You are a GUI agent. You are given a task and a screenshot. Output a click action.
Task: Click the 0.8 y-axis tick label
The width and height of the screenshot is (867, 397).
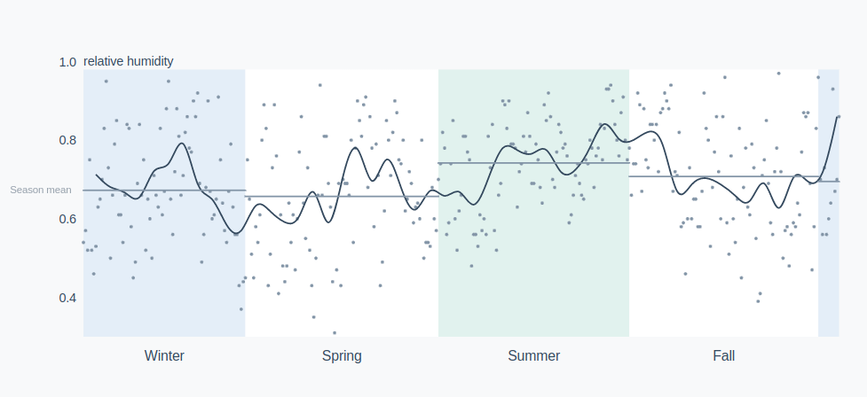(x=67, y=140)
